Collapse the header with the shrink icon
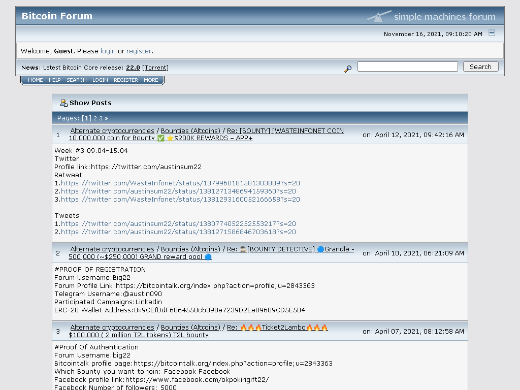Viewport: 520px width, 390px height. coord(492,33)
